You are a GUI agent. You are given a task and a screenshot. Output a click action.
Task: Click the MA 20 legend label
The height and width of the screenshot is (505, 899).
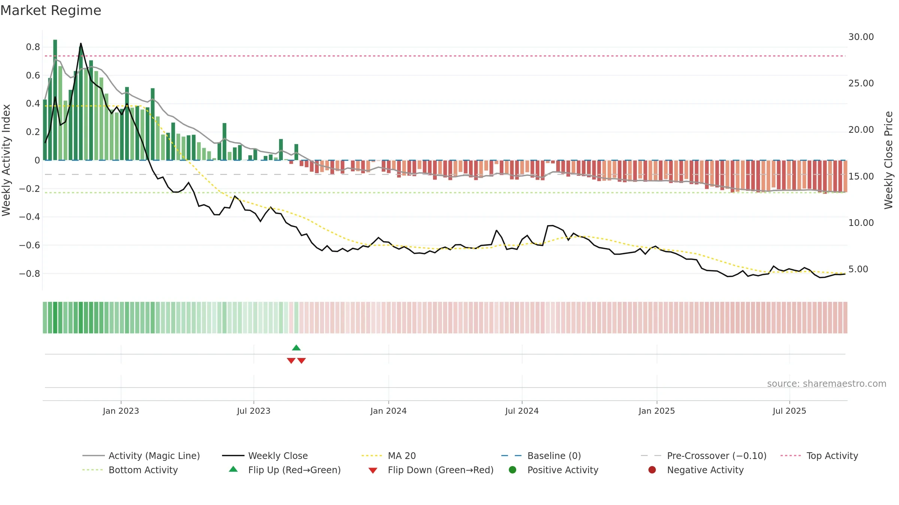click(x=402, y=456)
